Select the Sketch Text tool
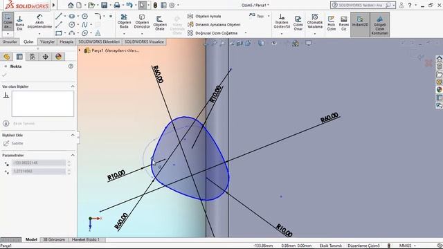Viewport: 443px width, 249px height. 98,33
